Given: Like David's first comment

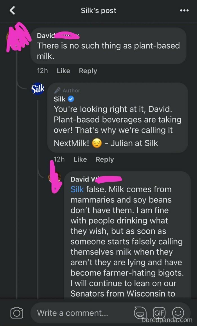Looking at the screenshot, I should coord(63,71).
